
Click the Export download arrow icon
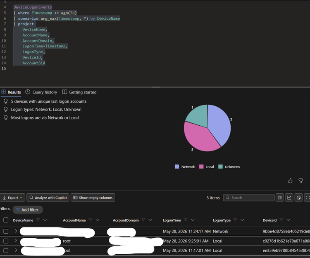[4, 197]
